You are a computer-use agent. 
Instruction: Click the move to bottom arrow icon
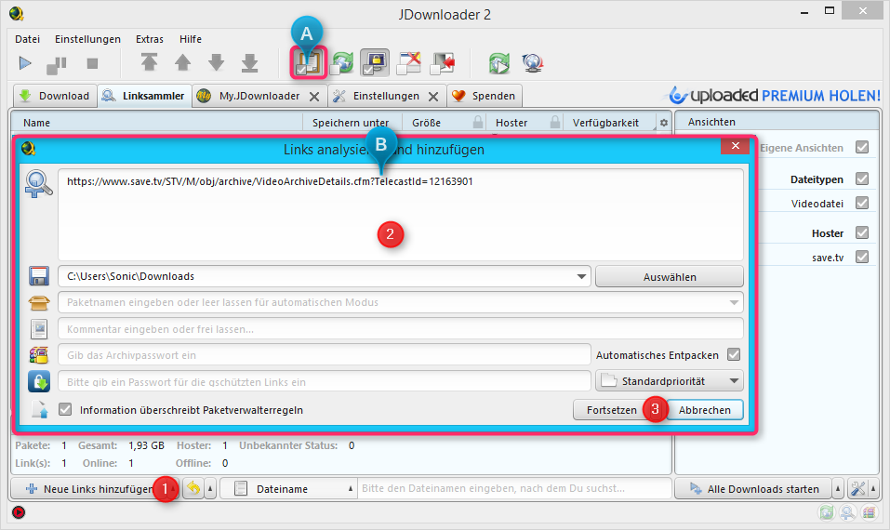[249, 63]
